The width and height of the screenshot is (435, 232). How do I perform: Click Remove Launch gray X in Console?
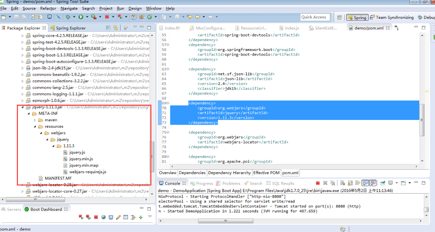325,183
